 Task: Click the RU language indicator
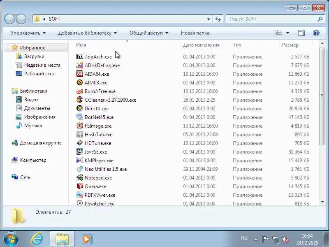244,238
